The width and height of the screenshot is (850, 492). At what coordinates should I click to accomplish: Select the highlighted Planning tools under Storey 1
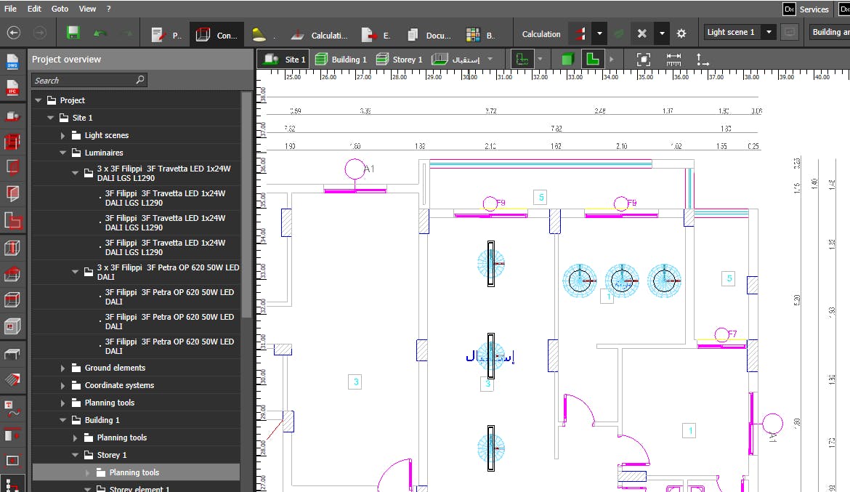tap(136, 472)
